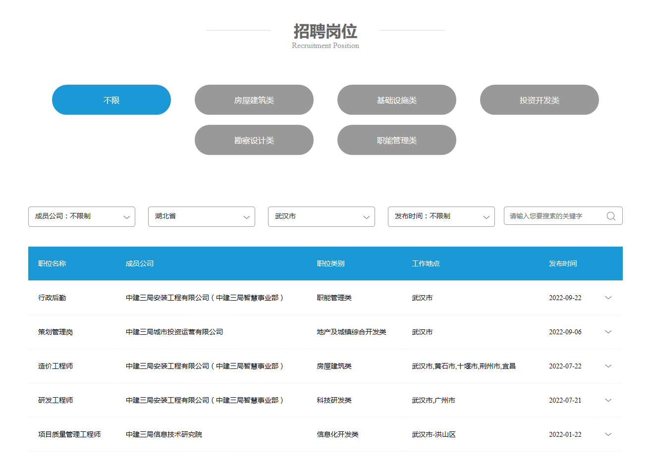Click the 造价工程师 job title

pyautogui.click(x=55, y=366)
